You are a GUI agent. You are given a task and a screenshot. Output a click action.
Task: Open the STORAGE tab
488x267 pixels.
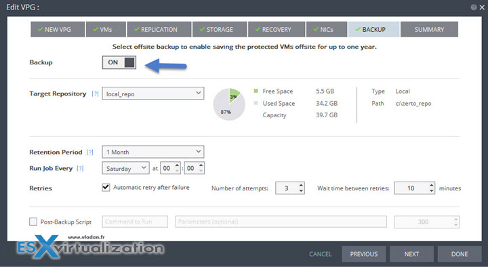point(220,30)
